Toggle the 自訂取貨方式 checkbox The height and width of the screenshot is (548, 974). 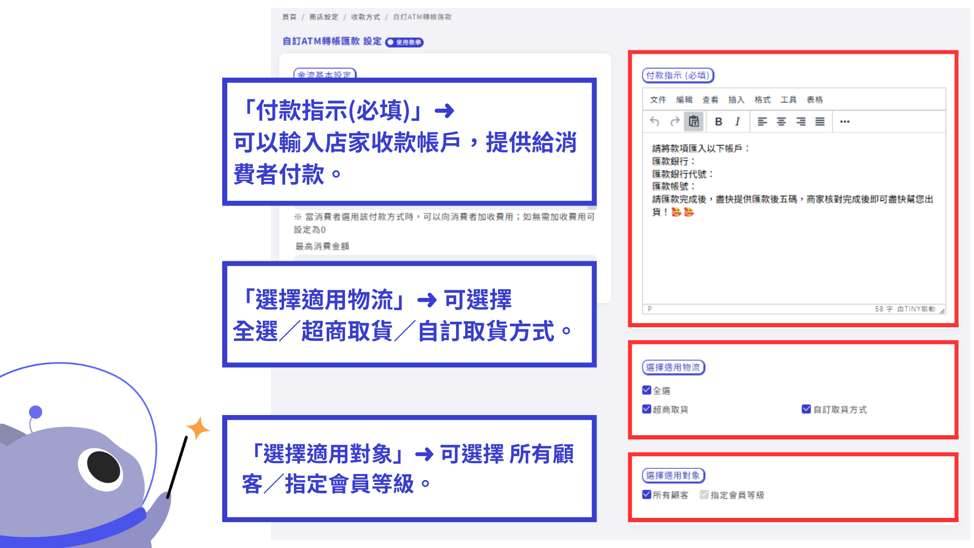(x=806, y=409)
